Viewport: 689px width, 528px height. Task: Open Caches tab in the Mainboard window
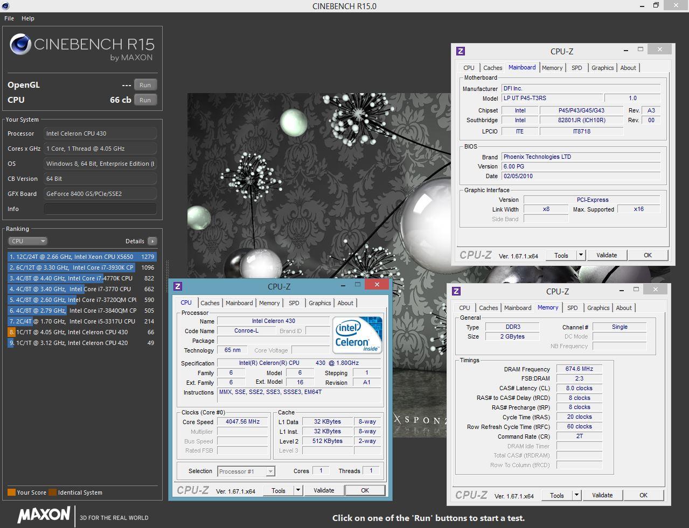point(492,68)
